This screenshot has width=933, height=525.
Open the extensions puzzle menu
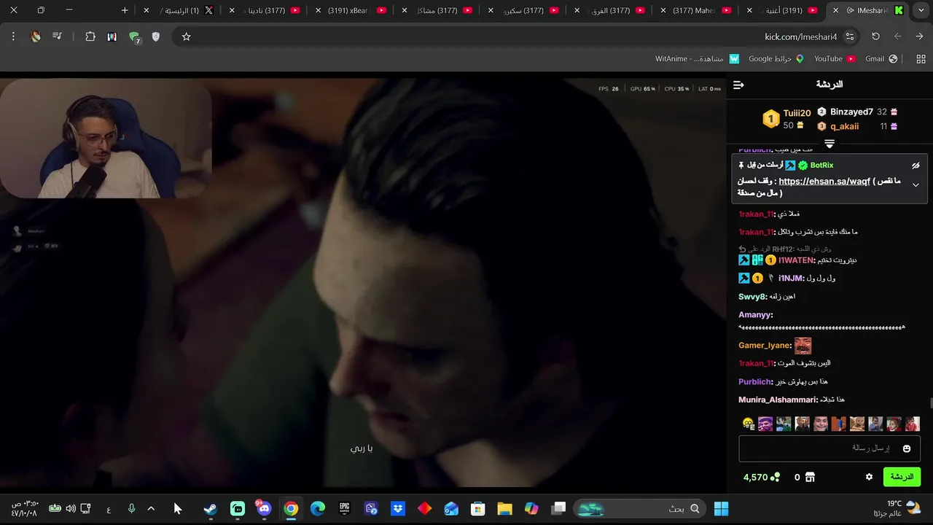click(90, 36)
